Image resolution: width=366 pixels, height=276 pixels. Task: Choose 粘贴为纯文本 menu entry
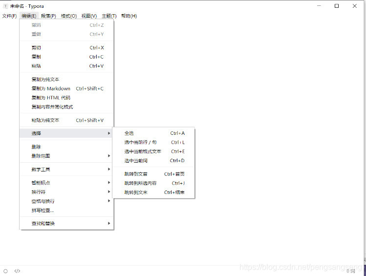click(67, 120)
